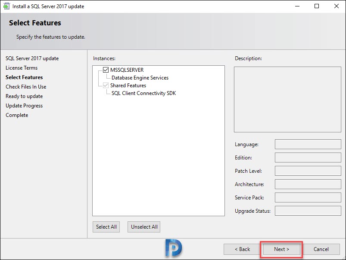Click the Architecture field

[x=308, y=184]
